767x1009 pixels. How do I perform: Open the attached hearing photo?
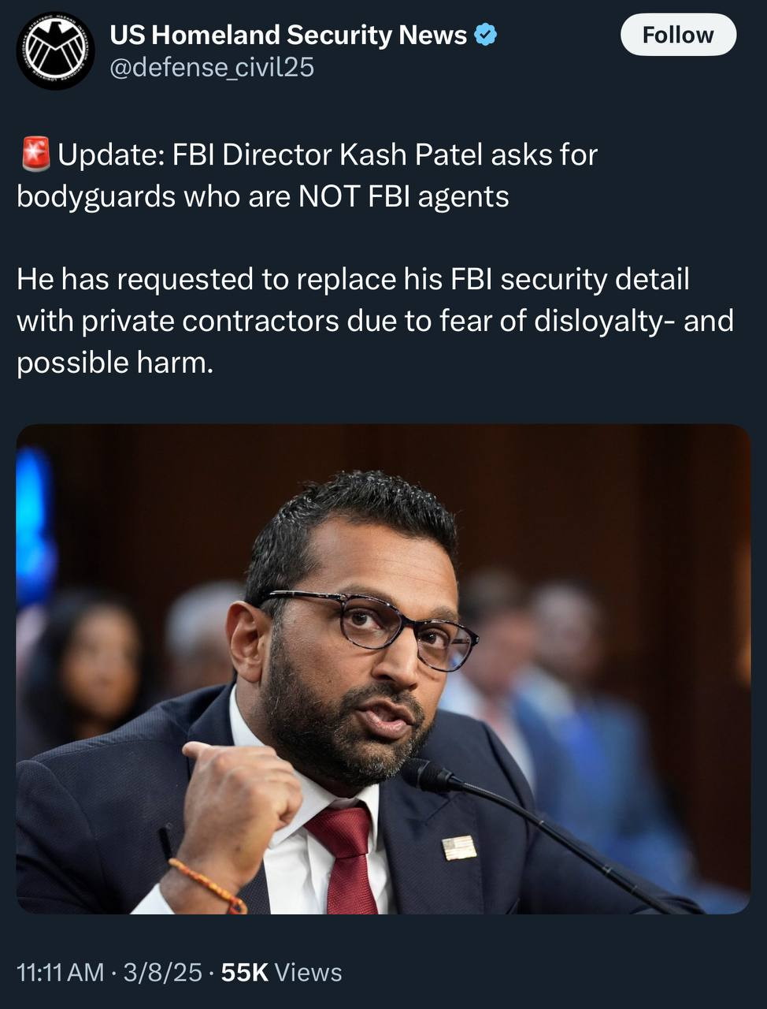pos(383,669)
